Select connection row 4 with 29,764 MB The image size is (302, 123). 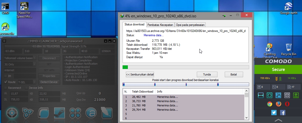(183, 110)
